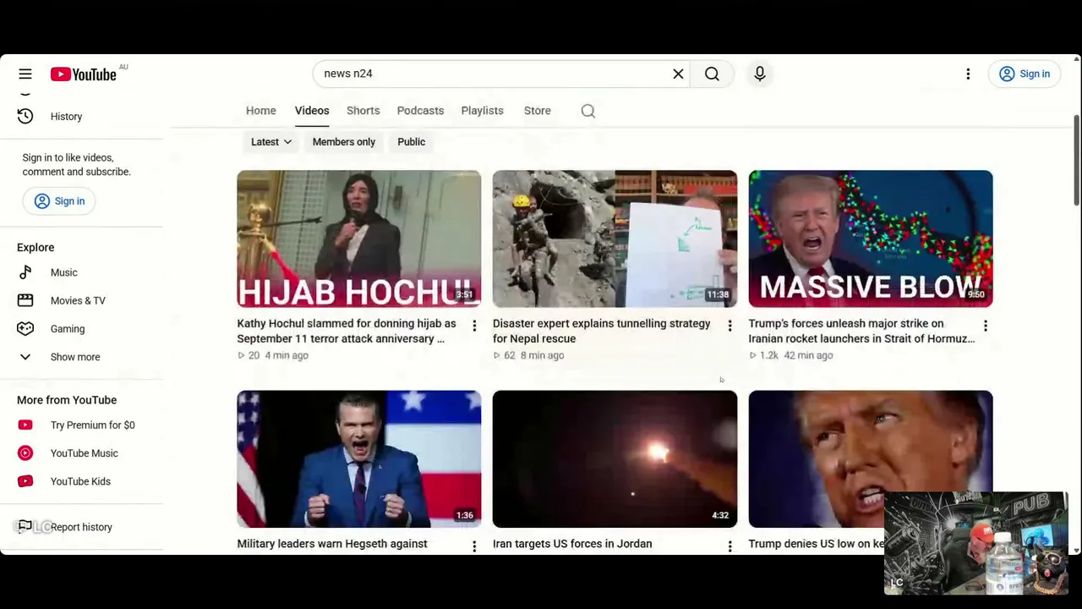
Task: Open options menu for Kathy Hochul video
Action: click(x=474, y=326)
